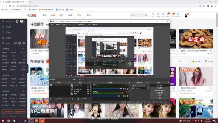Click the OBS icon in Windows taskbar
This screenshot has height=123, width=218.
31,121
